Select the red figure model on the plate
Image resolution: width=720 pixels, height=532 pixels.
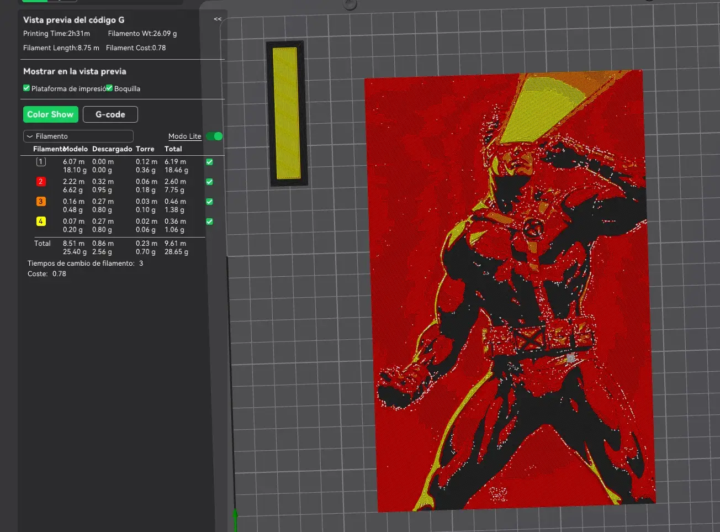tap(509, 291)
